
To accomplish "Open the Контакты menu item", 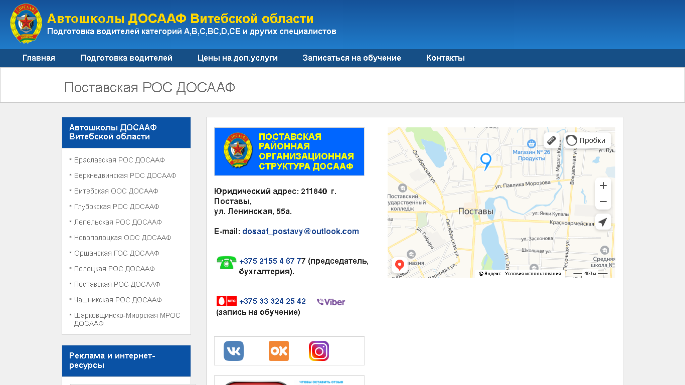I will (x=445, y=58).
